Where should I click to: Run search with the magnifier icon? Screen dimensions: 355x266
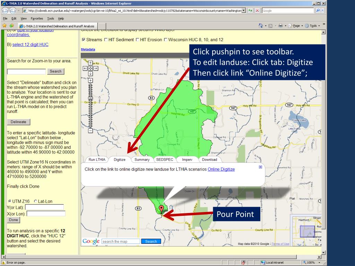pyautogui.click(x=318, y=11)
